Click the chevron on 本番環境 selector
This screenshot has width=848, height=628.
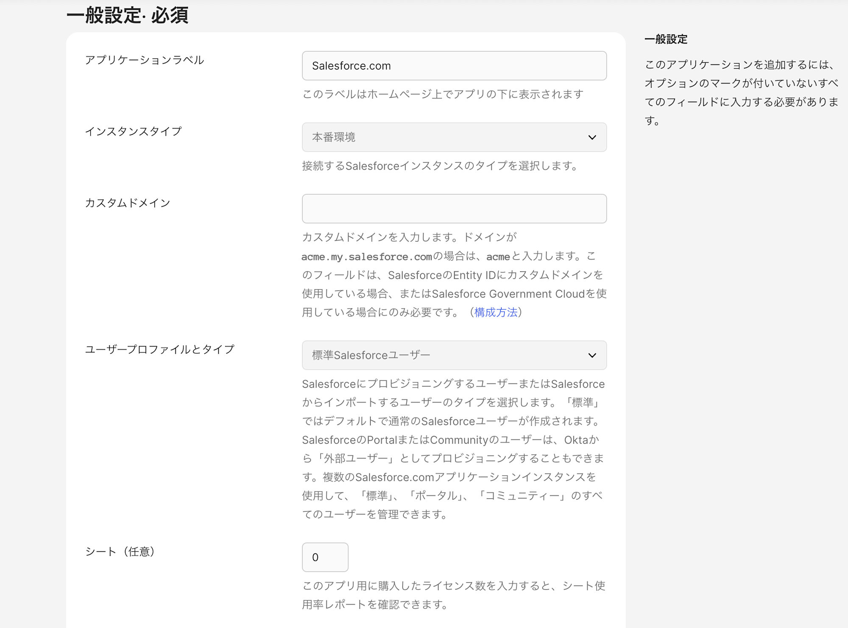[x=592, y=137]
